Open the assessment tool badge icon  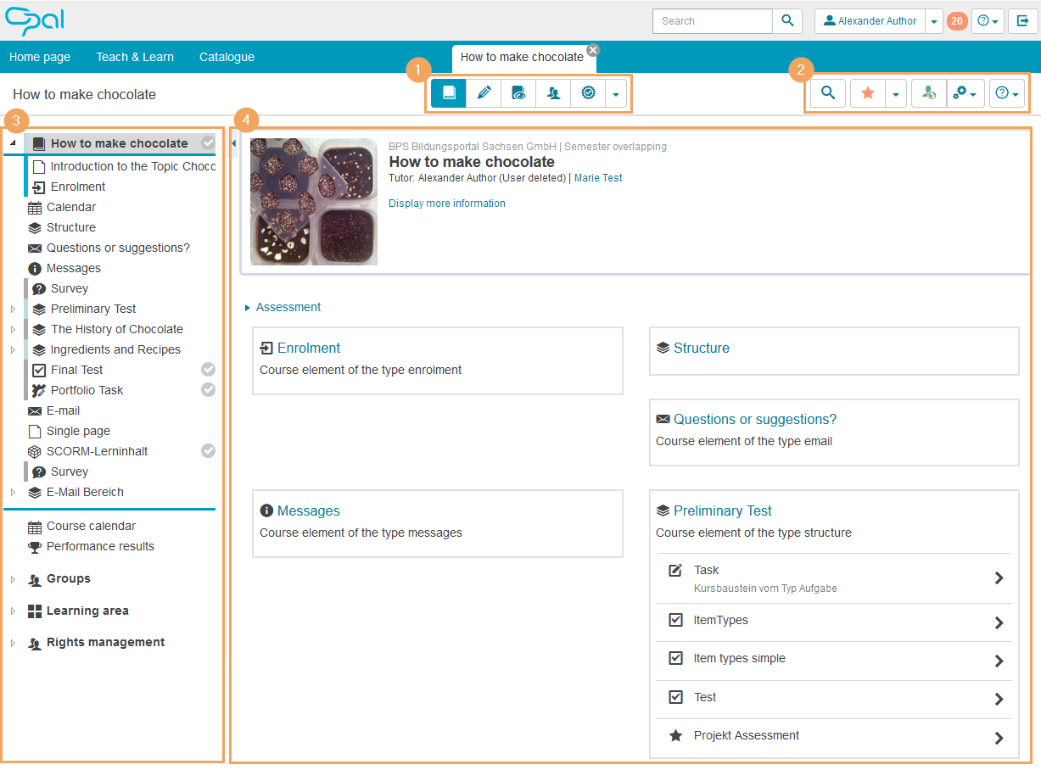(x=588, y=93)
